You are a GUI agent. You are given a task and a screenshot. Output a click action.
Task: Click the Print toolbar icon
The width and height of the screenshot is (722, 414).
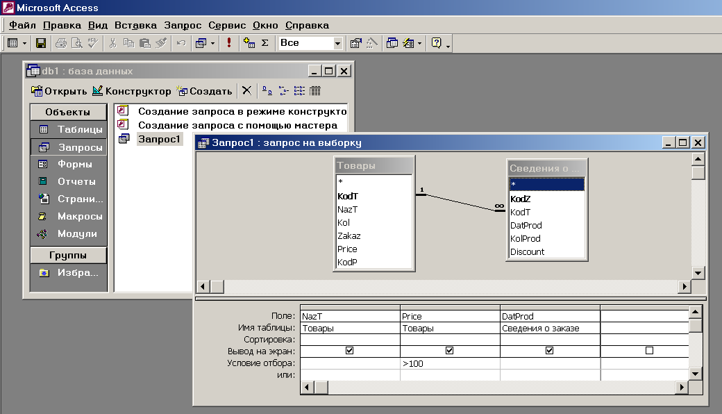point(61,43)
